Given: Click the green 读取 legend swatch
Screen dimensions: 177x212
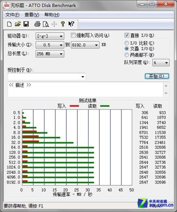Looking at the screenshot, I should pos(105,106).
